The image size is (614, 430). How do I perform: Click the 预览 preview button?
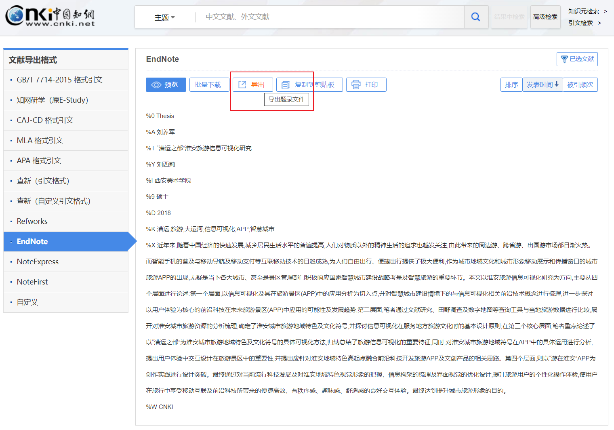coord(166,84)
